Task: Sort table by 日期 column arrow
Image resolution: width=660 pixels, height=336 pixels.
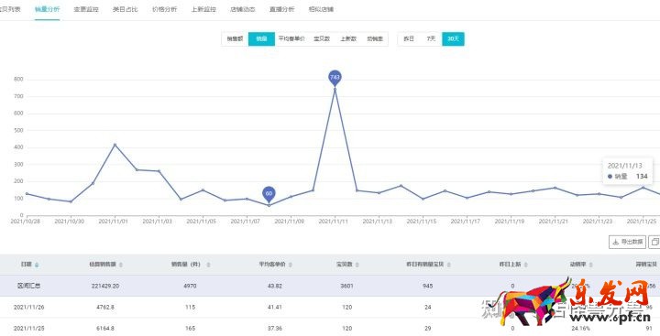Action: pos(37,265)
